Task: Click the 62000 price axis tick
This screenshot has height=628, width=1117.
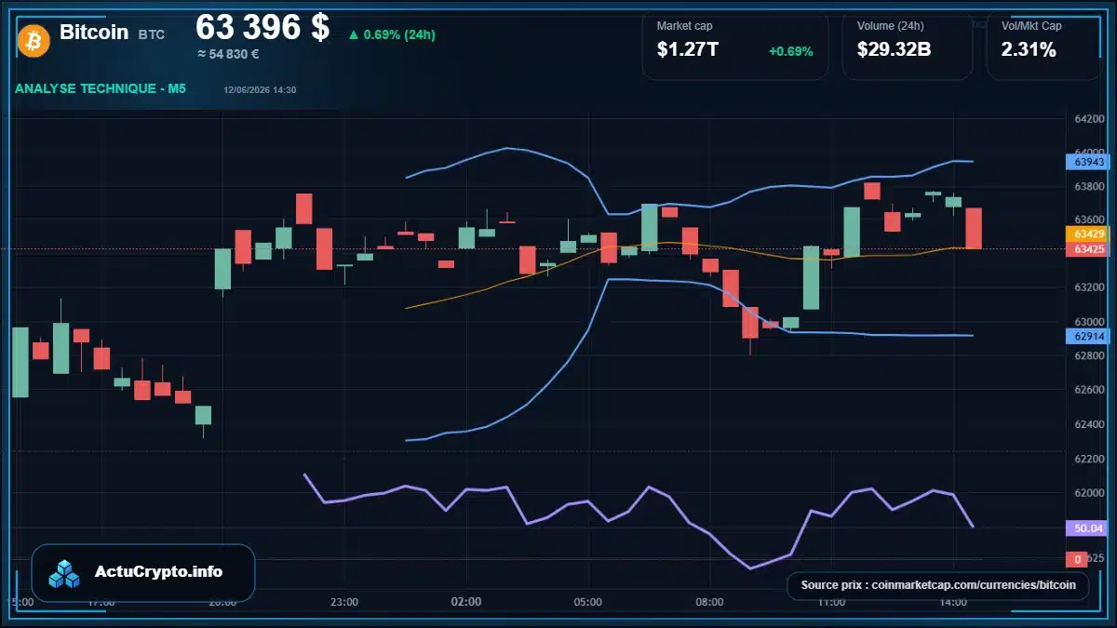Action: [1089, 492]
